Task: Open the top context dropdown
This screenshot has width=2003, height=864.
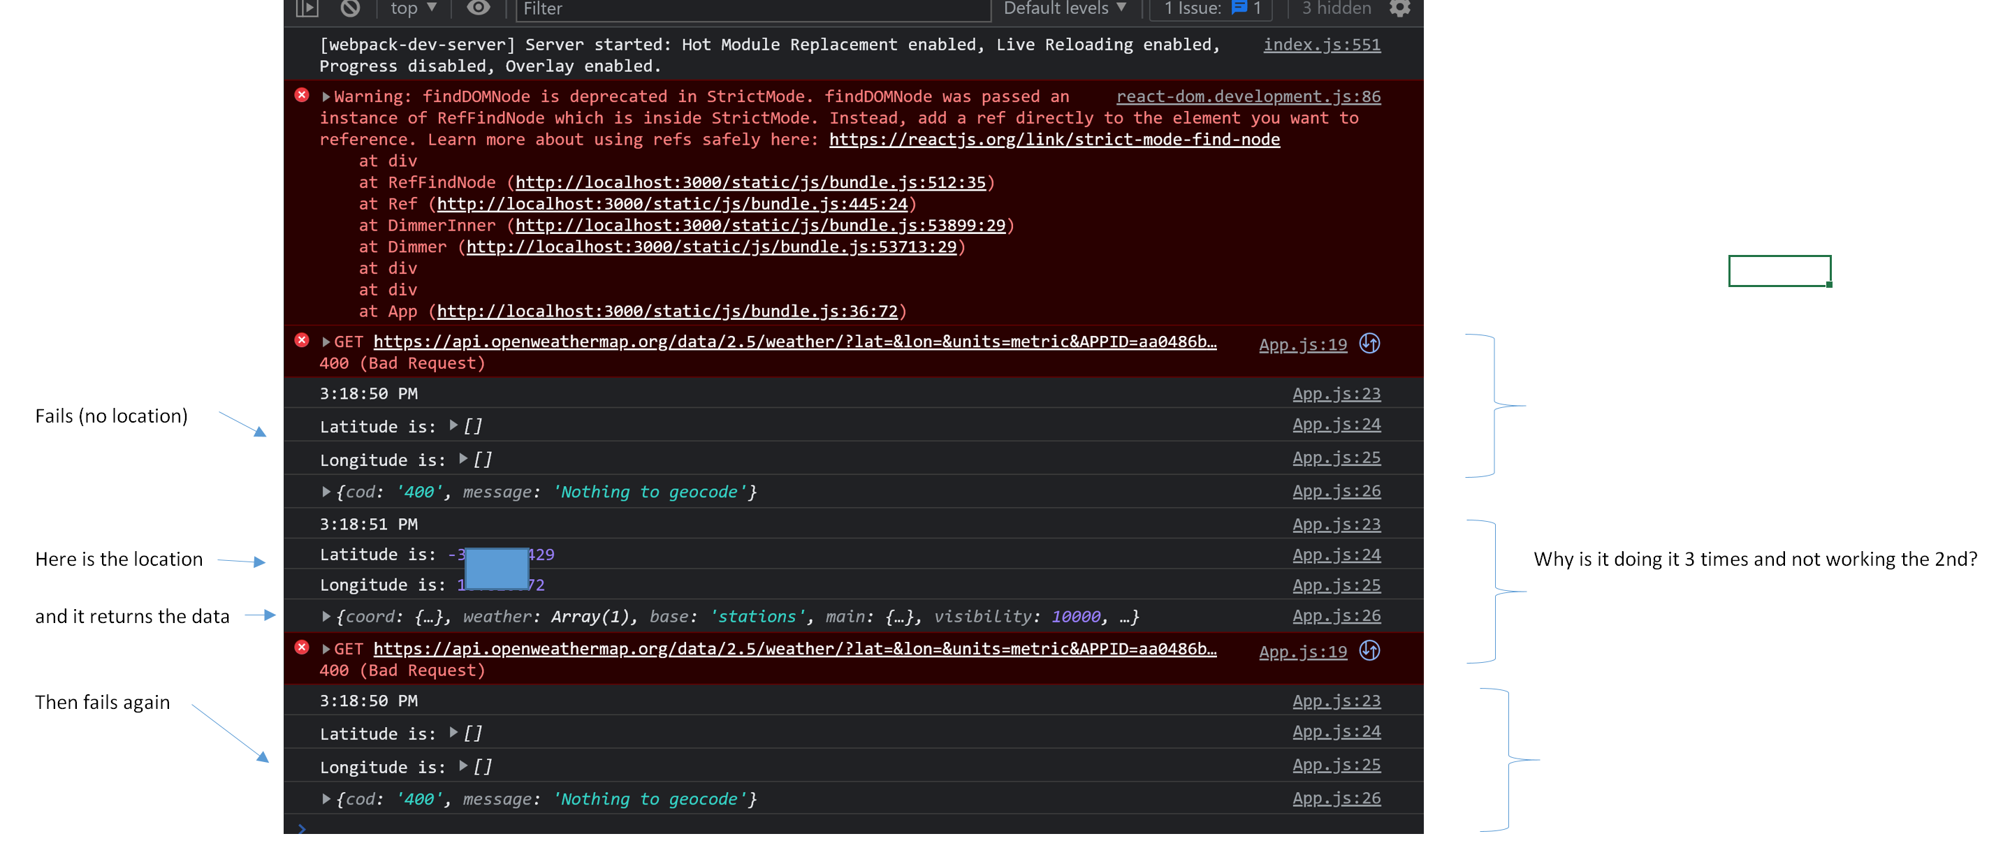Action: [x=414, y=8]
